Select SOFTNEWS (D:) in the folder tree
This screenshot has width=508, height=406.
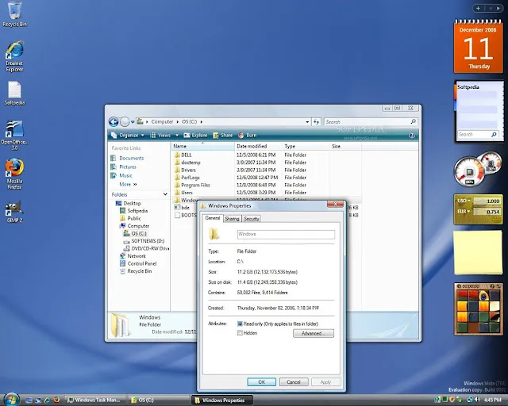[148, 241]
